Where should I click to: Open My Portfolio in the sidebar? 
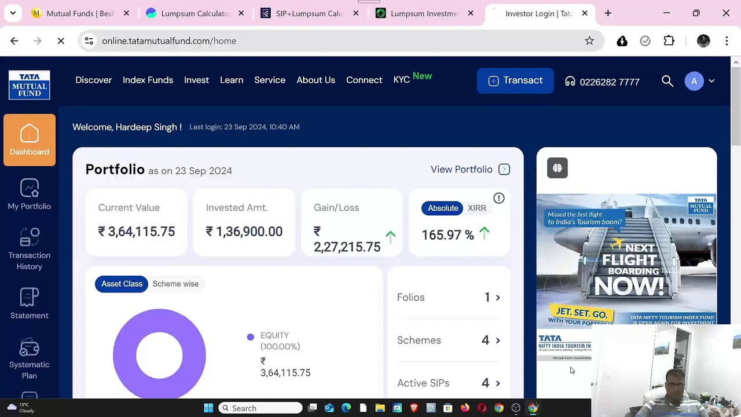[30, 195]
